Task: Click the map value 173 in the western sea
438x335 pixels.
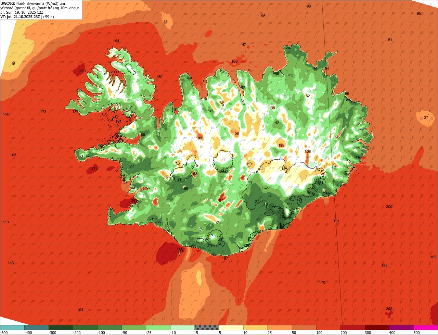Action: coord(43,112)
